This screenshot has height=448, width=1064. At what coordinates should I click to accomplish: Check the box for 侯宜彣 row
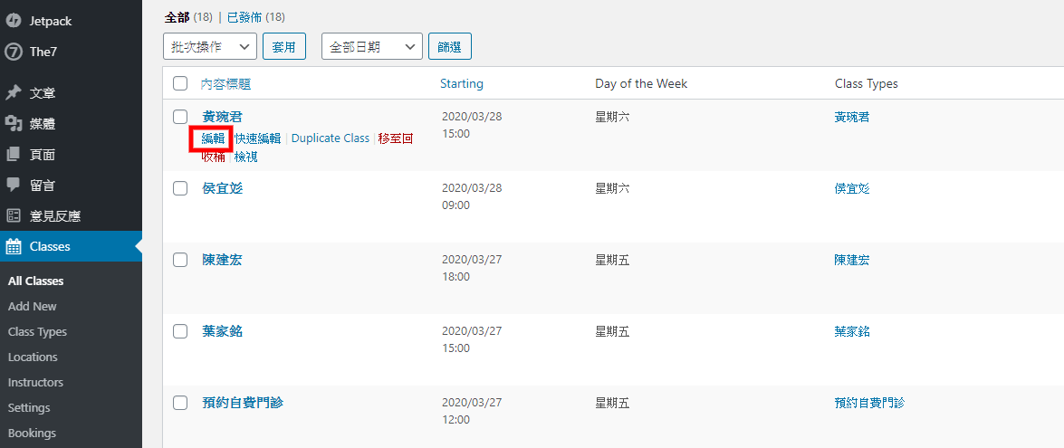tap(180, 188)
